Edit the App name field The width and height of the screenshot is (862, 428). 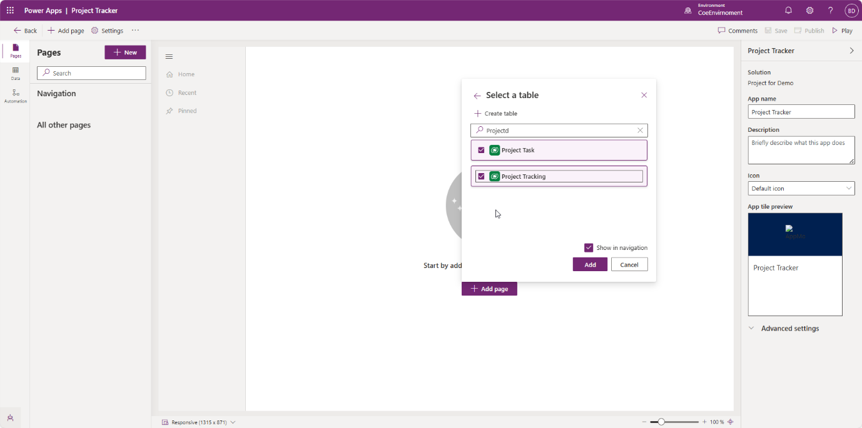pos(801,112)
